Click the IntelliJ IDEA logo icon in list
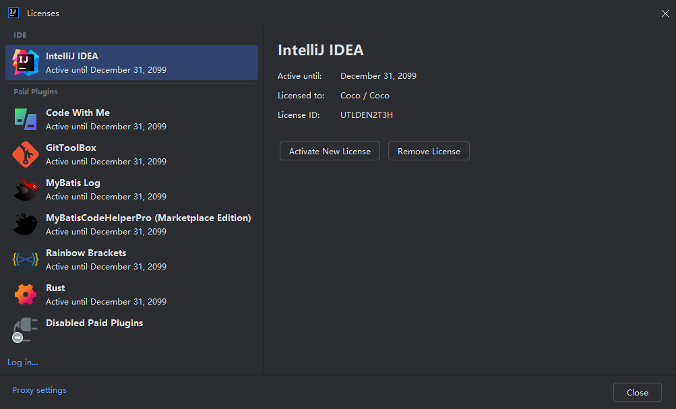This screenshot has width=676, height=409. click(x=26, y=63)
